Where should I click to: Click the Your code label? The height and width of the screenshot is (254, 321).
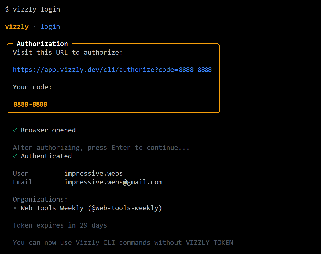(32, 87)
